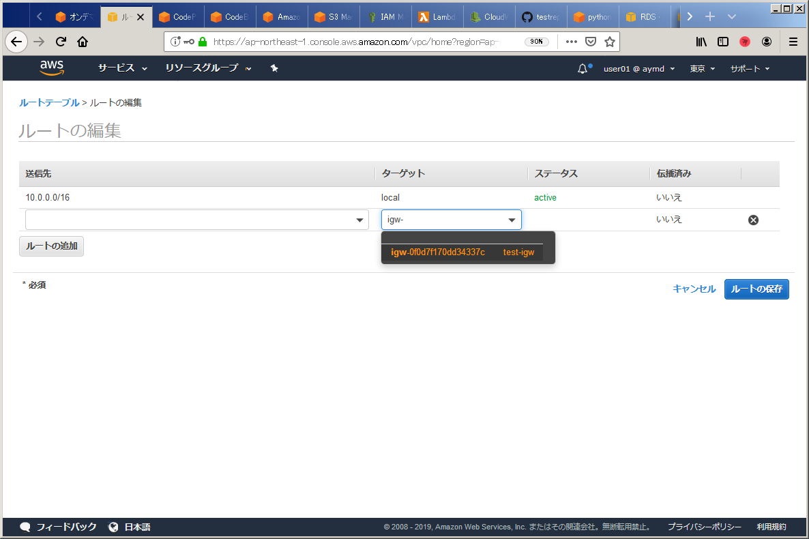The width and height of the screenshot is (809, 539).
Task: Click the ルートテーブル breadcrumb link
Action: point(49,103)
